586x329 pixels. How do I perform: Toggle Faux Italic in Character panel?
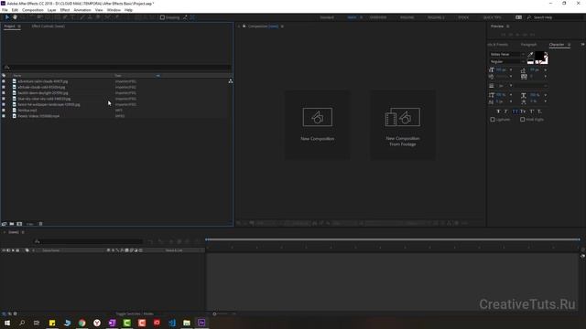point(506,111)
